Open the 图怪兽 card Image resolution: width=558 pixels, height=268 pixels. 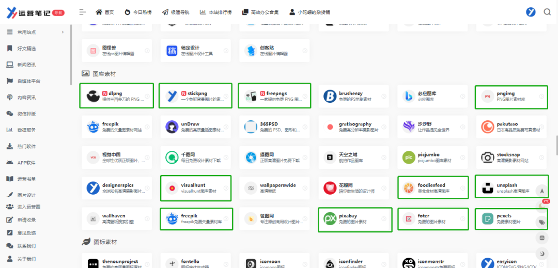117,51
